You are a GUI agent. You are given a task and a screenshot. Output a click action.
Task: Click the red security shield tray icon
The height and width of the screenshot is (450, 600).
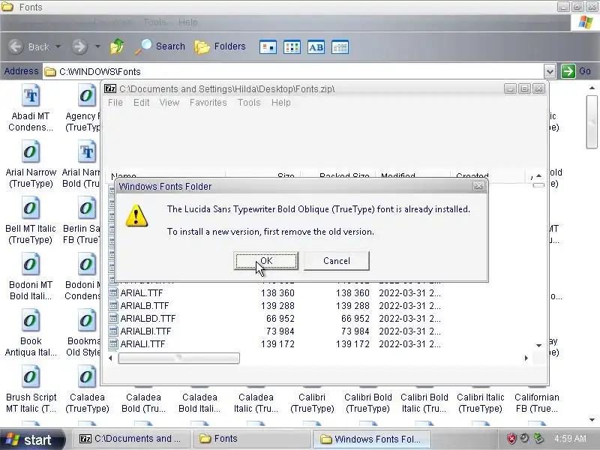(511, 439)
